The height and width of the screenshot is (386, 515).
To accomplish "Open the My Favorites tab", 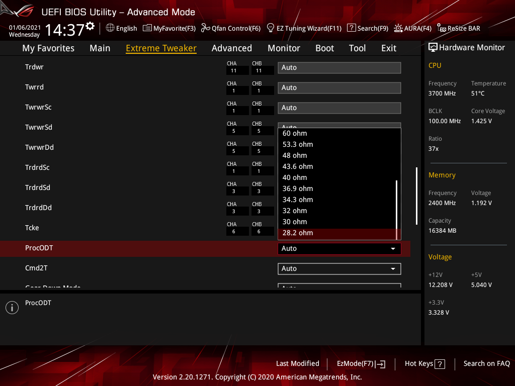I will 48,48.
